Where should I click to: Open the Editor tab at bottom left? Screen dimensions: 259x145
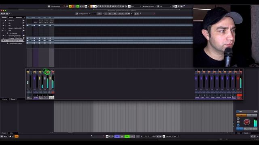pos(11,133)
